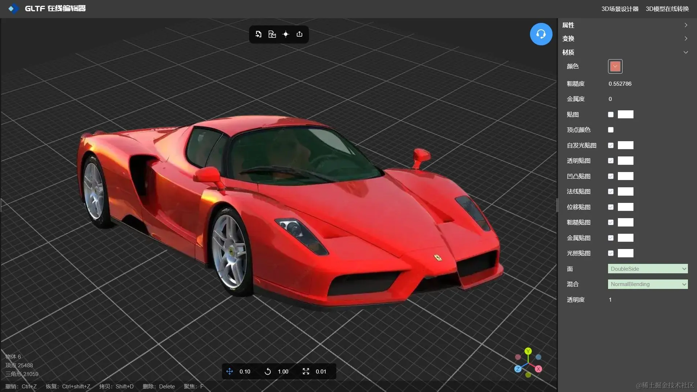Enable the 贴图 texture checkbox

tap(611, 115)
